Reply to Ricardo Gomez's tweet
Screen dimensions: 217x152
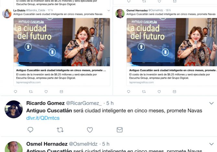[x=30, y=130]
